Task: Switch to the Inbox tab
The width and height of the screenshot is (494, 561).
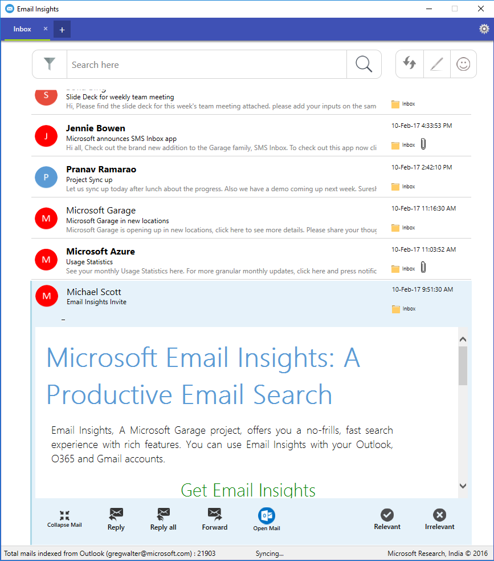Action: point(22,29)
